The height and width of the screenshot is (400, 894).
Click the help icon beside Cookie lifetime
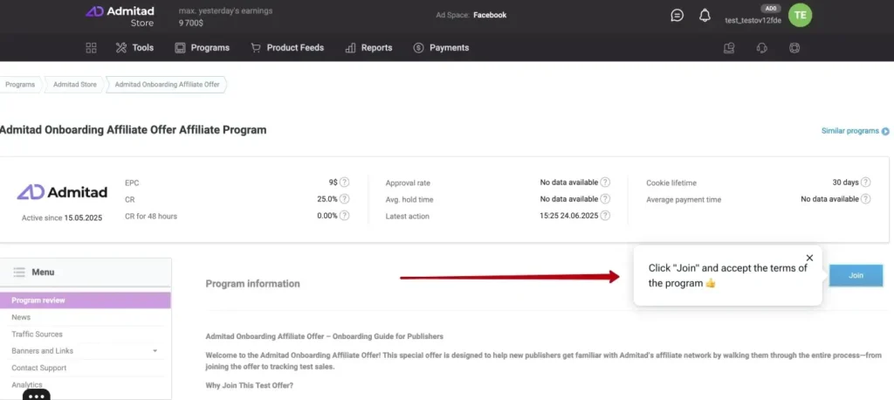coord(865,183)
